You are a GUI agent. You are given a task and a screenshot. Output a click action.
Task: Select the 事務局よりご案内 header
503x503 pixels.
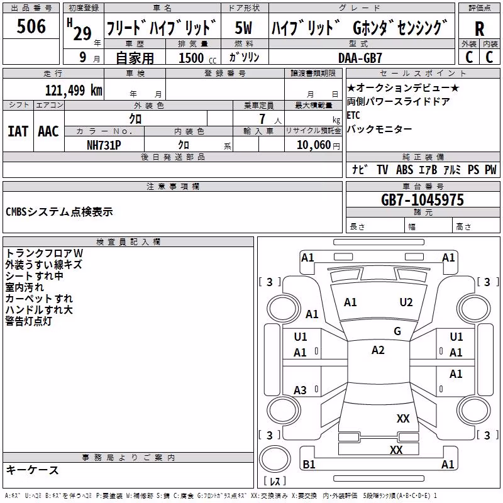point(128,458)
